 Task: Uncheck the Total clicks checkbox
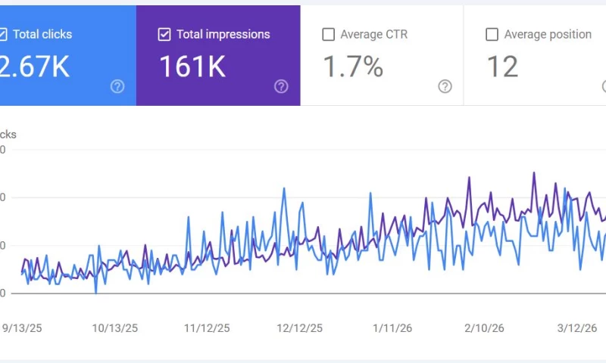click(3, 34)
